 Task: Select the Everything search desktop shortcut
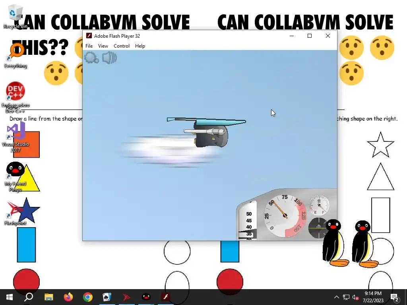(16, 56)
